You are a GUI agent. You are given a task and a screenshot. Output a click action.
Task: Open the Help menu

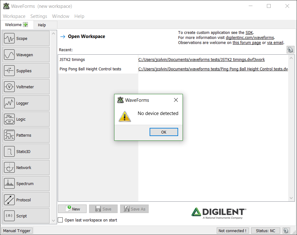[79, 16]
